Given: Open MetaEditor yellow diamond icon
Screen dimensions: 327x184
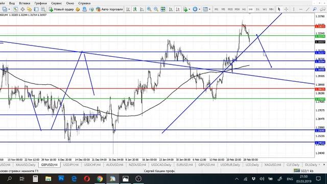Looking at the screenshot, I should (78, 9).
